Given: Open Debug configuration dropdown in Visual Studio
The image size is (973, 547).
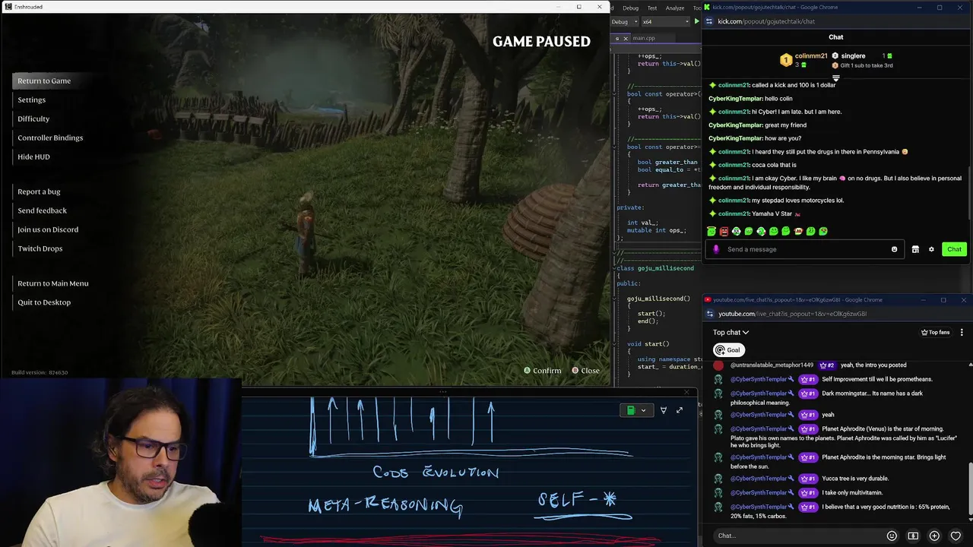Looking at the screenshot, I should pyautogui.click(x=623, y=21).
